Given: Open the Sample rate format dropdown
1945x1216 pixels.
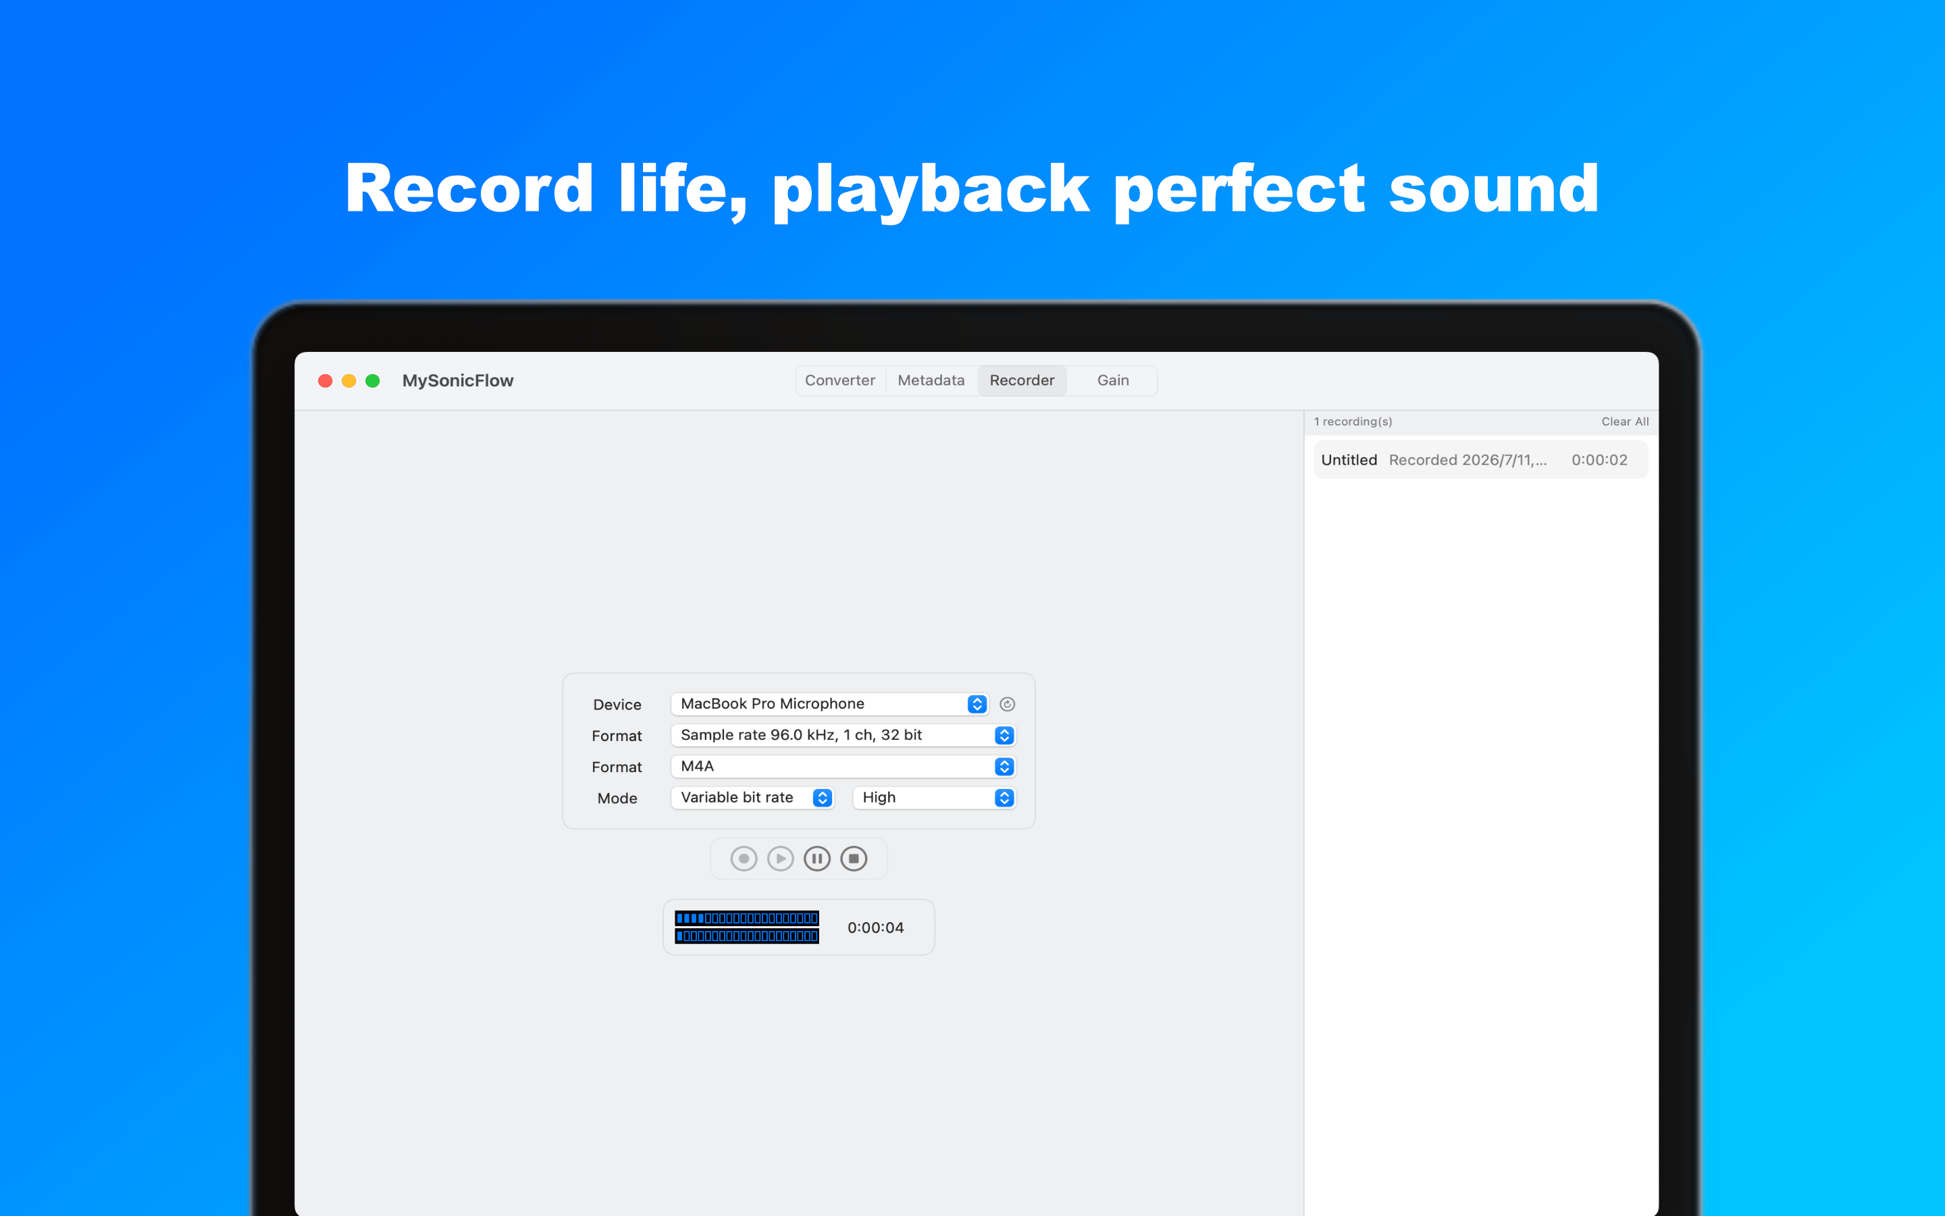Looking at the screenshot, I should (x=843, y=735).
